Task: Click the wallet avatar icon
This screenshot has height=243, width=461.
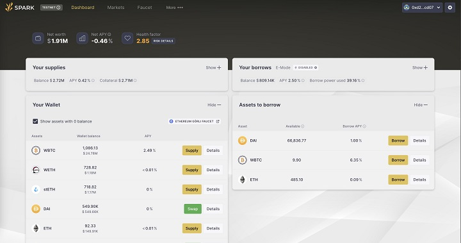Action: [407, 7]
